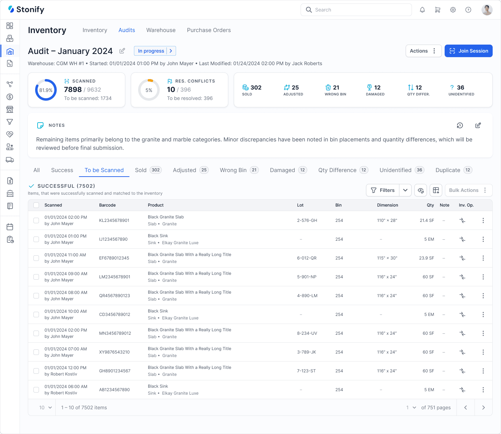Screen dimensions: 501x434
Task: Change rows per page selector
Action: tap(46, 408)
